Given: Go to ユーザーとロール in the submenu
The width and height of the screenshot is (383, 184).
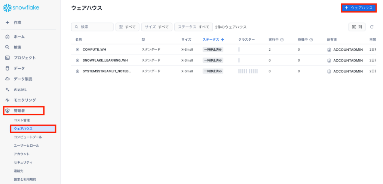Looking at the screenshot, I should (x=26, y=146).
